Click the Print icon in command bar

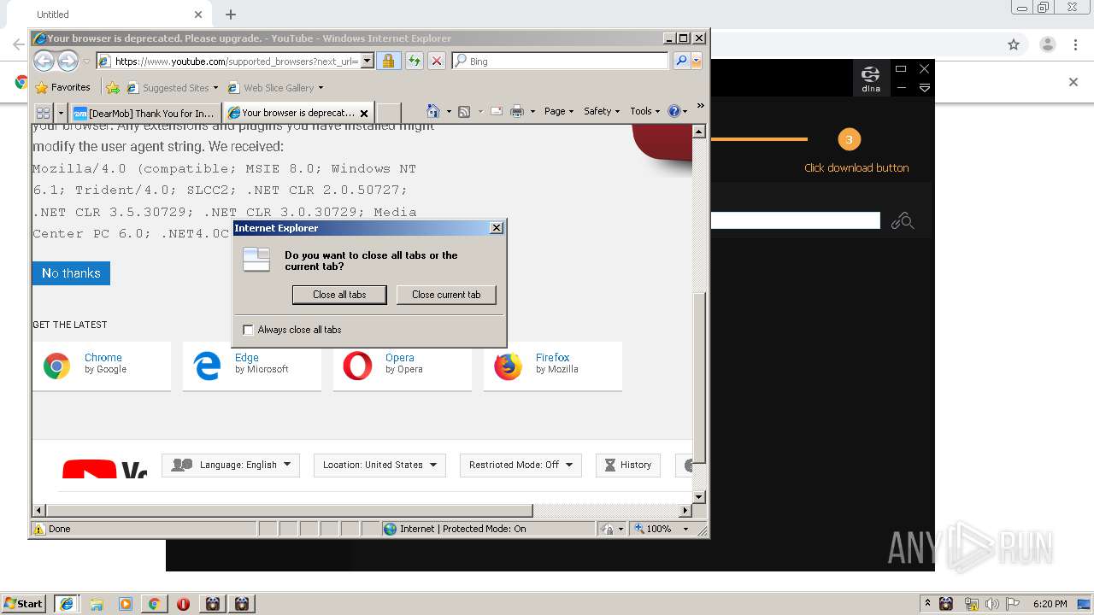click(x=516, y=111)
